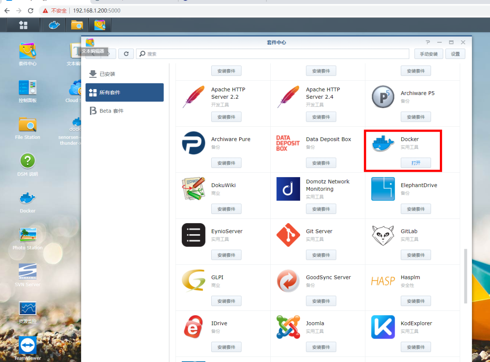490x362 pixels.
Task: Click the Joomla package icon
Action: (x=288, y=327)
